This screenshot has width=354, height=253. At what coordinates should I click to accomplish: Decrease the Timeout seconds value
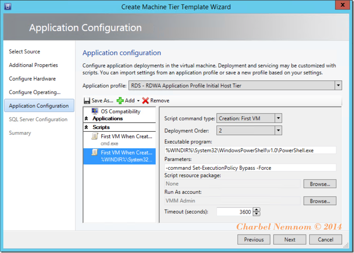click(x=256, y=214)
